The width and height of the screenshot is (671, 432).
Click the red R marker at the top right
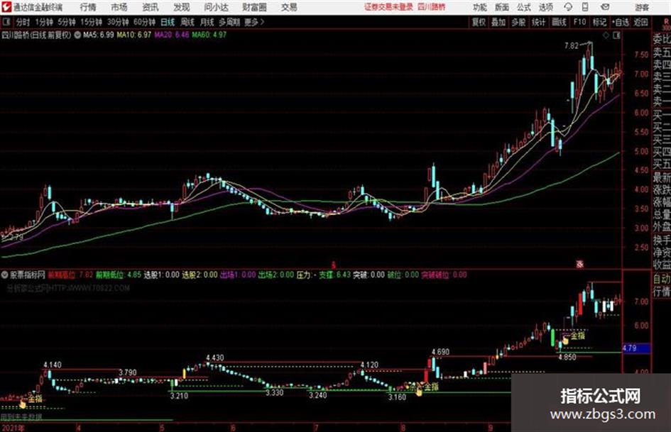(x=665, y=22)
